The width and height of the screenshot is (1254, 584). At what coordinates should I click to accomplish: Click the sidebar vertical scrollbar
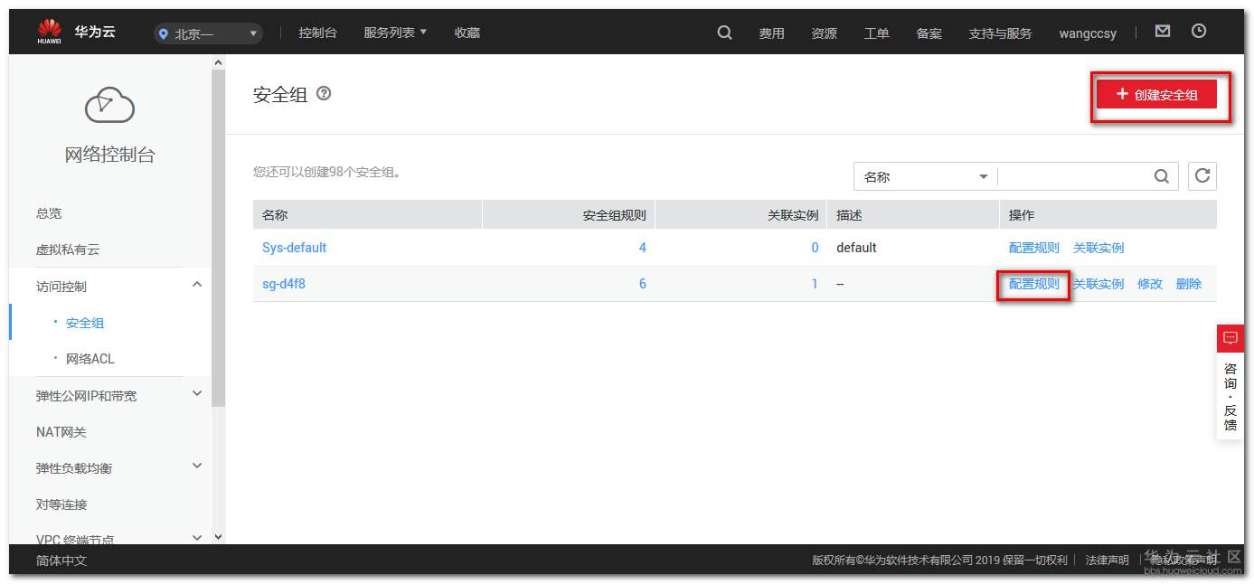click(x=218, y=237)
